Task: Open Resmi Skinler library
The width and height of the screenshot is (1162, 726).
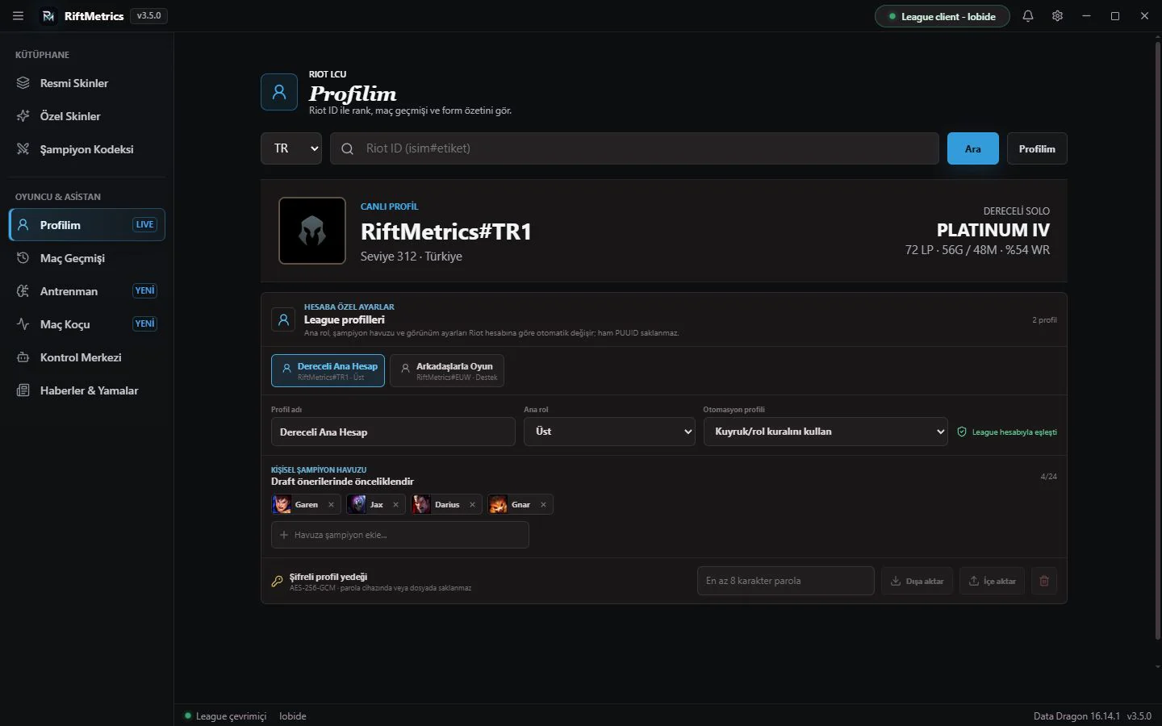Action: (87, 83)
